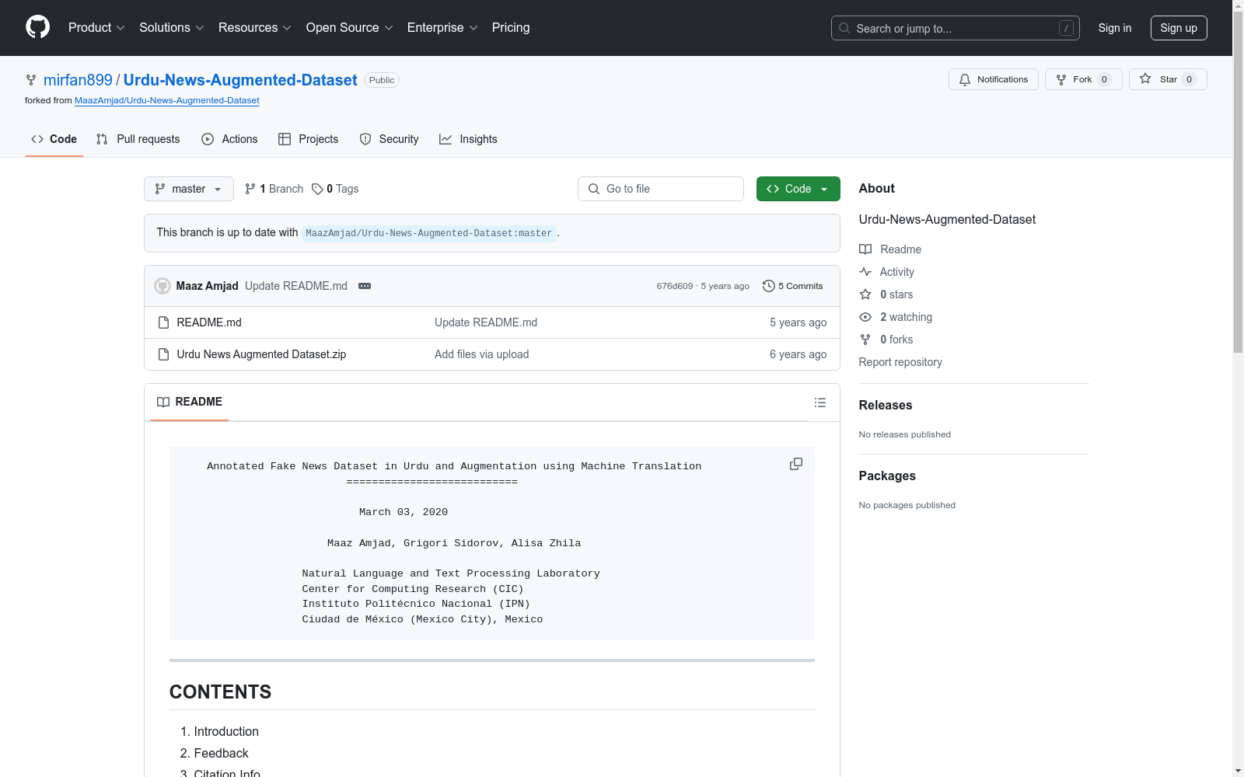The width and height of the screenshot is (1244, 777).
Task: Expand the Open Source menu
Action: tap(350, 28)
